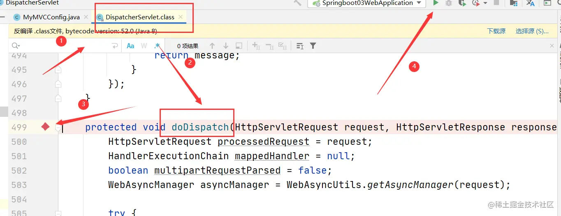The height and width of the screenshot is (216, 561).
Task: Toggle Regex (.*) search option
Action: coord(157,46)
